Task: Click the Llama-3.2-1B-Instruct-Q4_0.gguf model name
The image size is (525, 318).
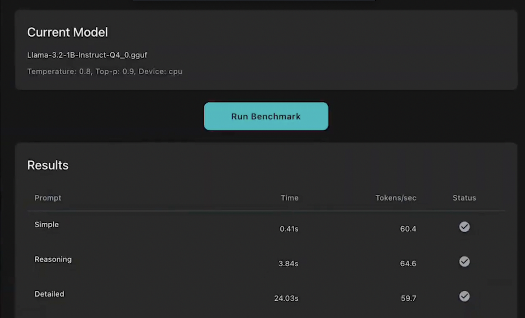Action: [x=87, y=55]
